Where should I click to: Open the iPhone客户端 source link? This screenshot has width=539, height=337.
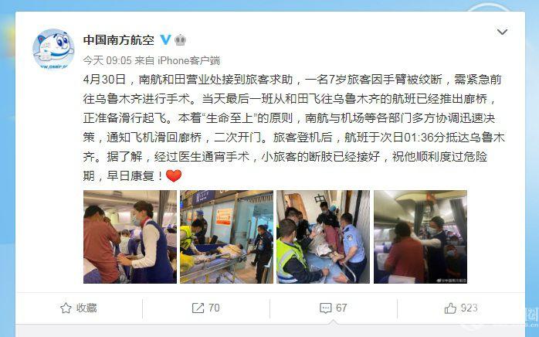(188, 60)
